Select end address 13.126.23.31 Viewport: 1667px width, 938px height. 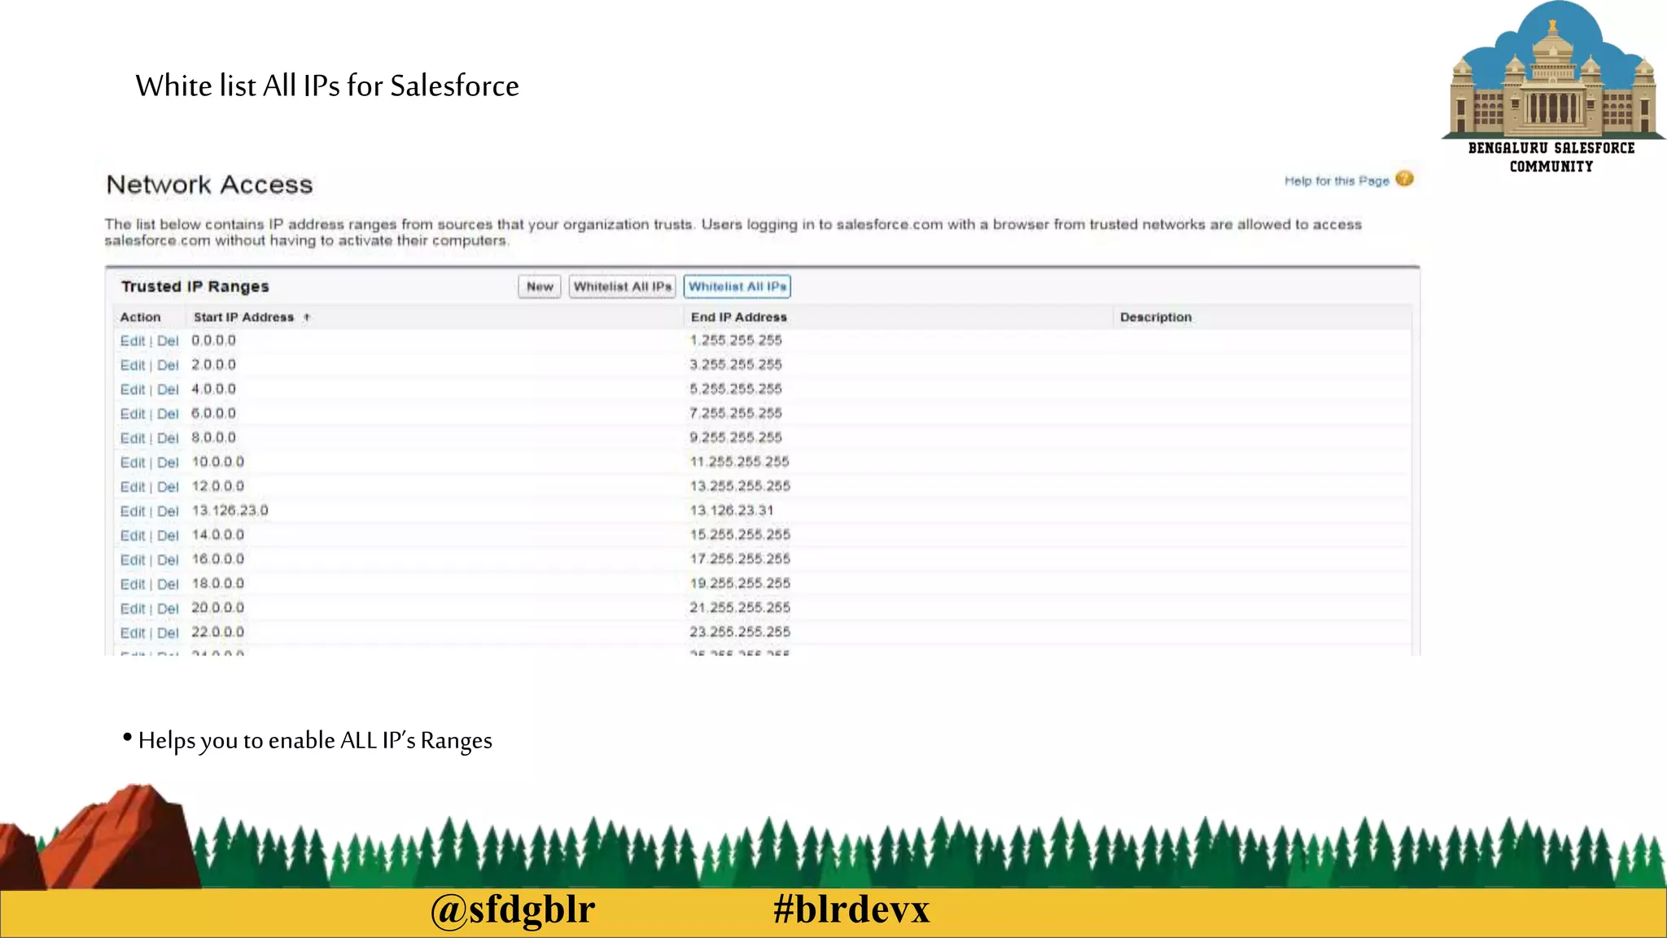click(x=732, y=511)
